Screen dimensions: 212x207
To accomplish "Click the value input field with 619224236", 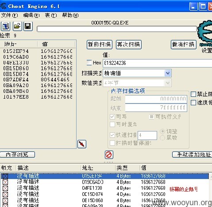I will pyautogui.click(x=158, y=63).
